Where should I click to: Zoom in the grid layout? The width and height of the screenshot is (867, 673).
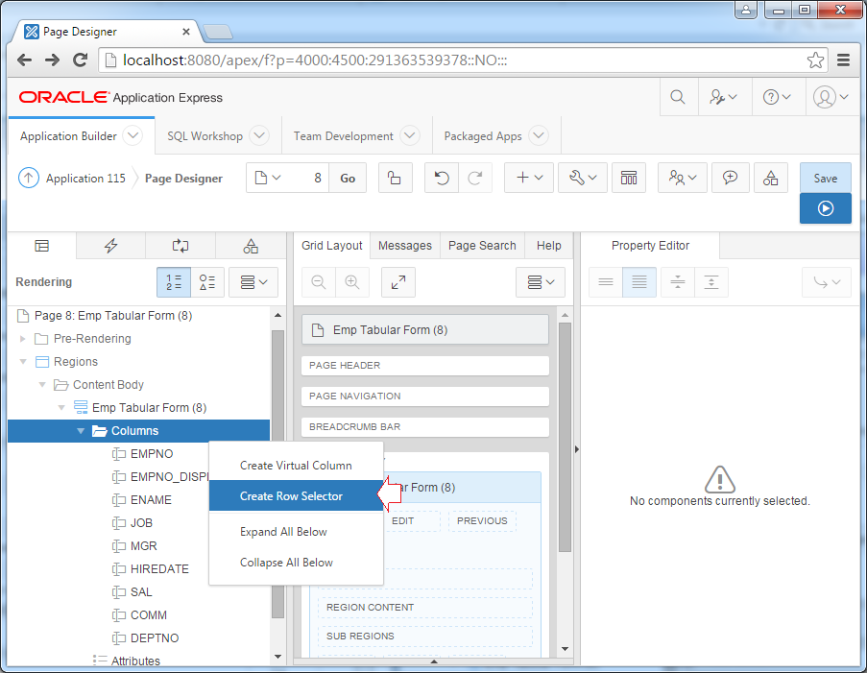pyautogui.click(x=352, y=282)
